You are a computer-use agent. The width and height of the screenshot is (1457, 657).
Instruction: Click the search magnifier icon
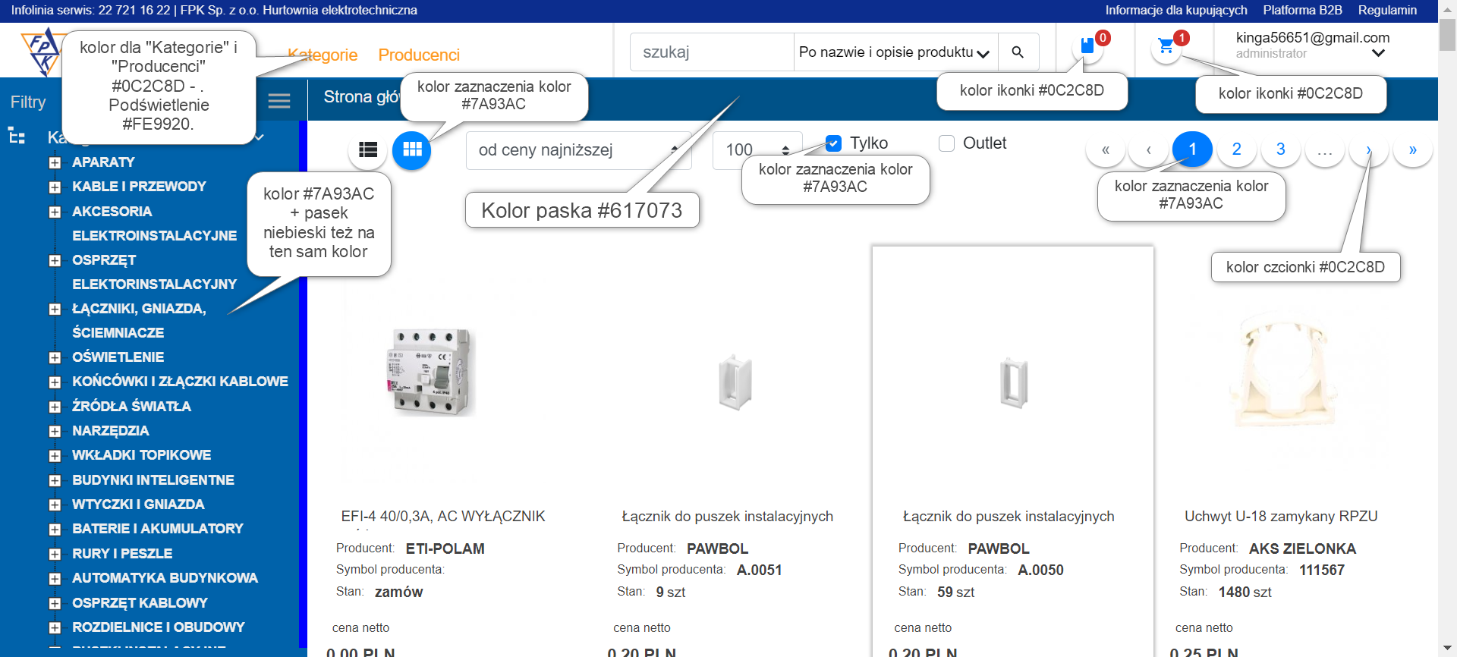click(1018, 52)
